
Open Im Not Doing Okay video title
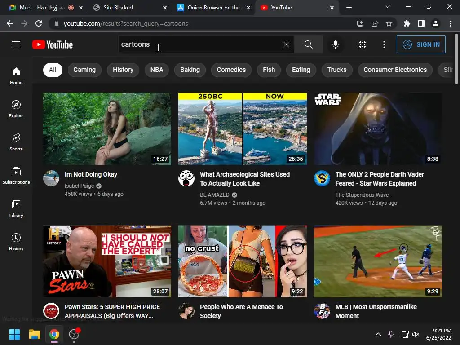tap(91, 174)
